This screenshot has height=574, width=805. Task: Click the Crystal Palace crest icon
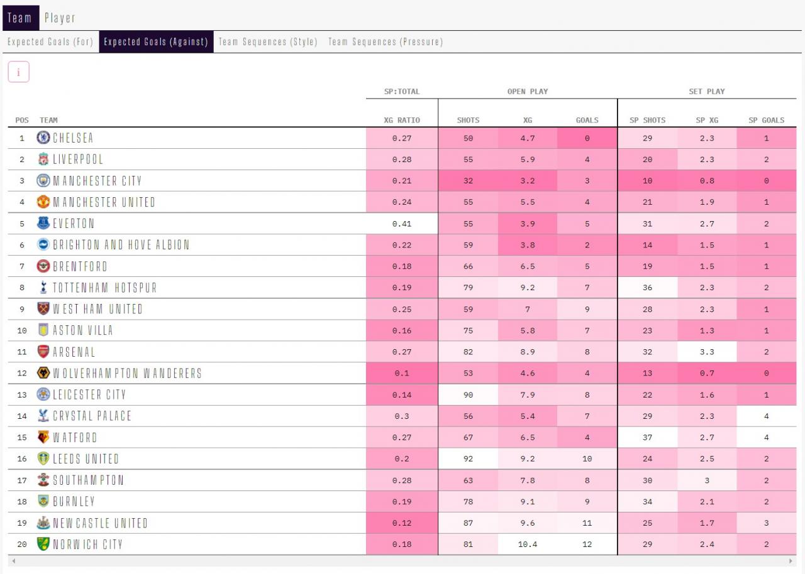click(43, 415)
